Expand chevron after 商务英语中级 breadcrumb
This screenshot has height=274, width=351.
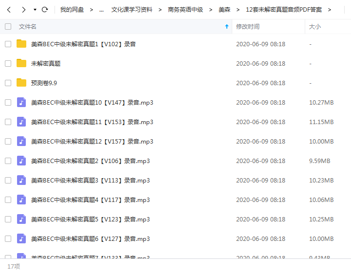pos(211,10)
